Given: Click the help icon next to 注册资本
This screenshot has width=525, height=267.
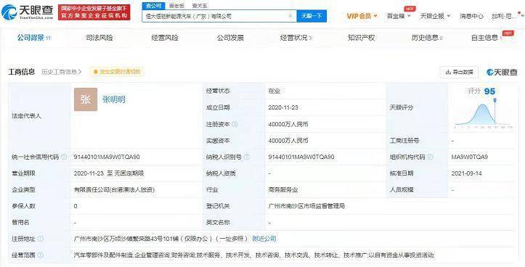Looking at the screenshot, I should coord(235,124).
